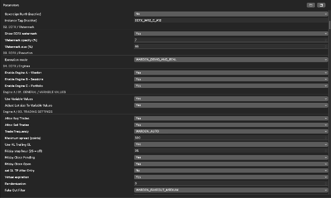This screenshot has width=331, height=198.
Task: Click the 'Randomization' label
Action: [x=15, y=184]
